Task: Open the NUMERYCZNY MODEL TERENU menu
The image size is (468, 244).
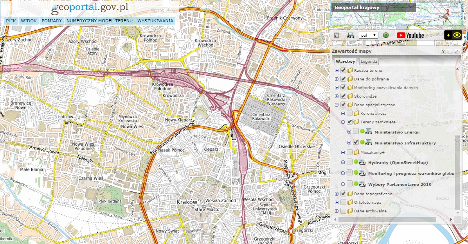Action: (x=99, y=21)
